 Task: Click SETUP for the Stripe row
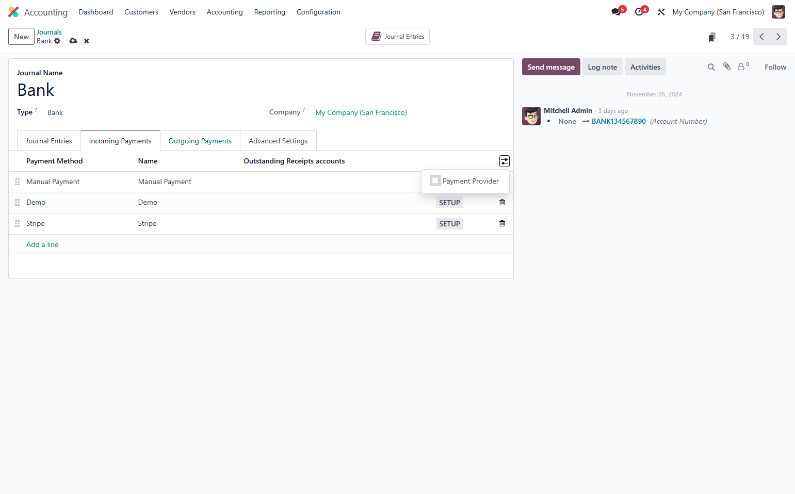449,224
